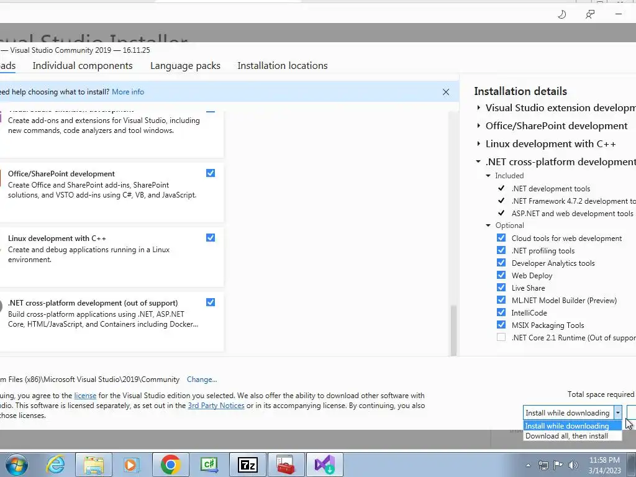636x477 pixels.
Task: Switch to Individual components tab
Action: point(83,66)
